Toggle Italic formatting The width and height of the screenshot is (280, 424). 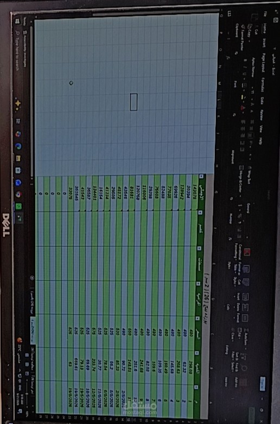(x=246, y=66)
